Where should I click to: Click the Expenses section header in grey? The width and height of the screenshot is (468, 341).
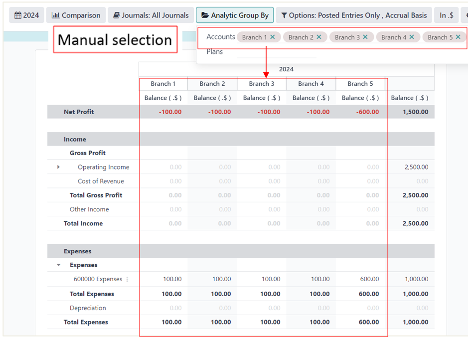coord(78,251)
